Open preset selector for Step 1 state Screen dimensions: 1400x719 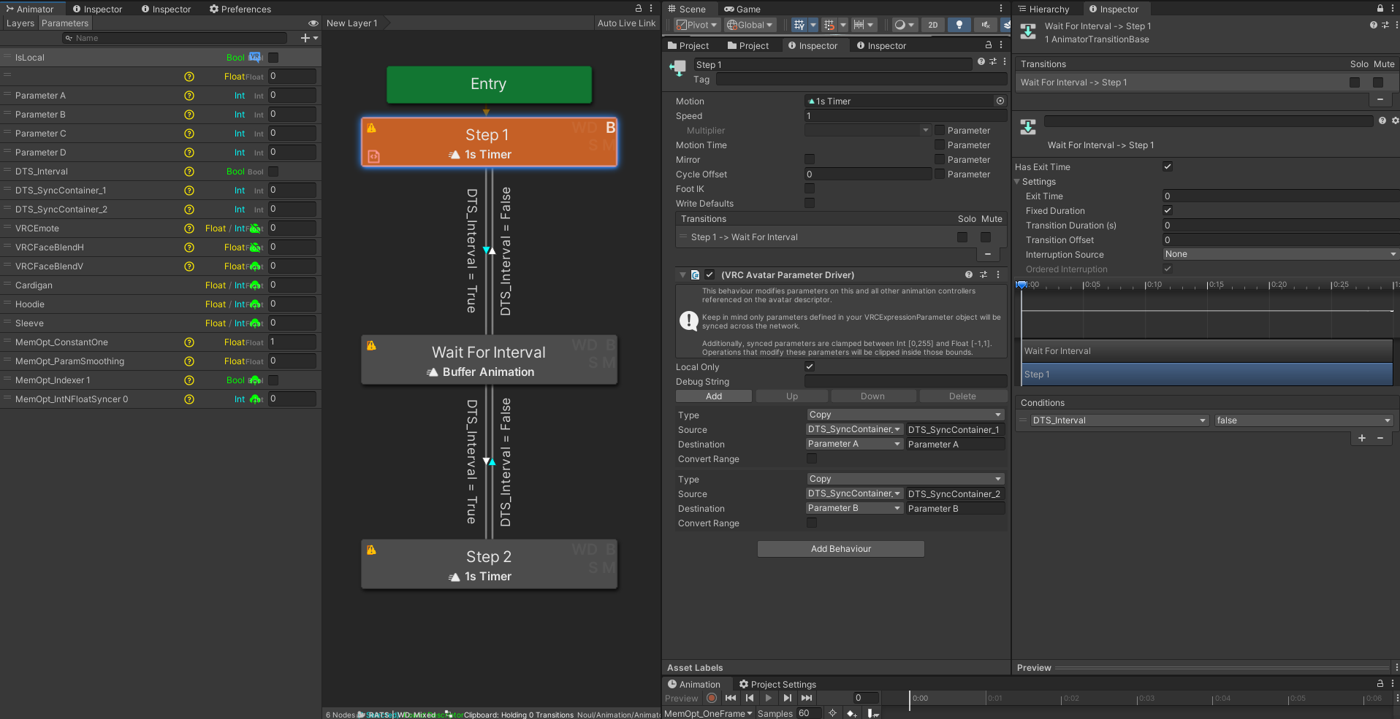click(993, 62)
